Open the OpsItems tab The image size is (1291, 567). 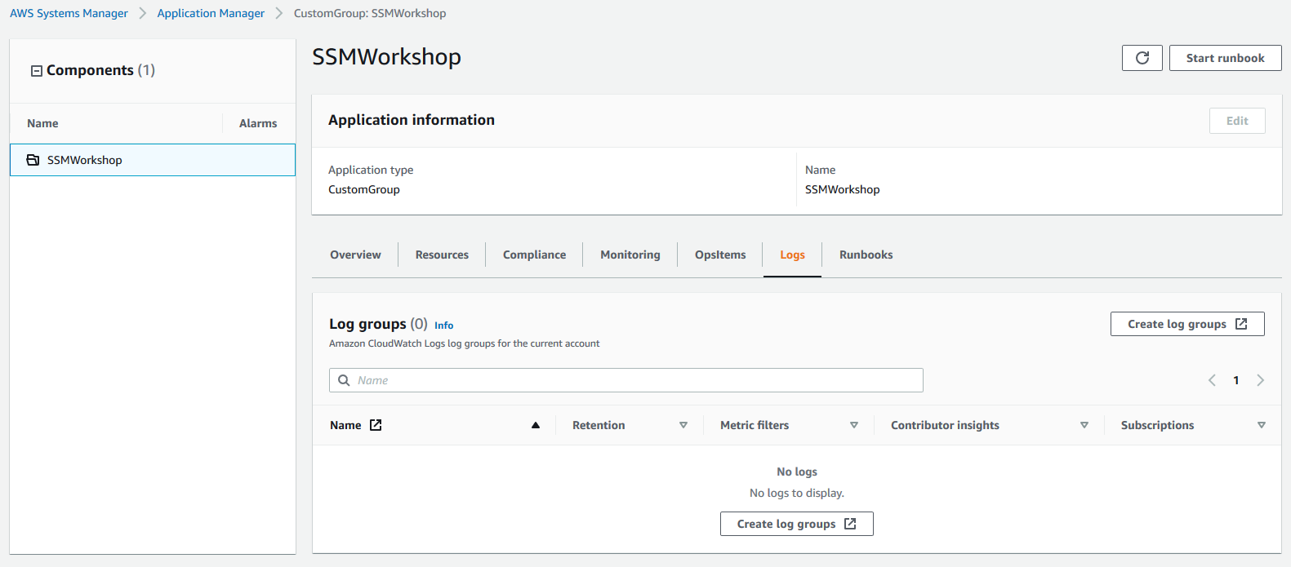pyautogui.click(x=720, y=255)
